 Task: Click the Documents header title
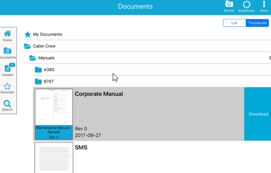click(x=135, y=7)
